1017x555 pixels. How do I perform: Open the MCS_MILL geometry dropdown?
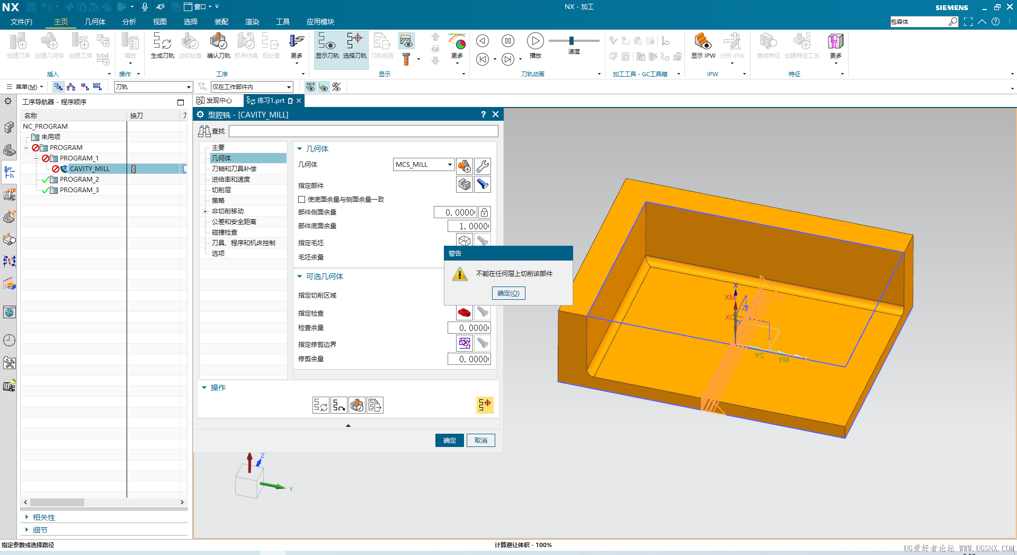point(450,165)
